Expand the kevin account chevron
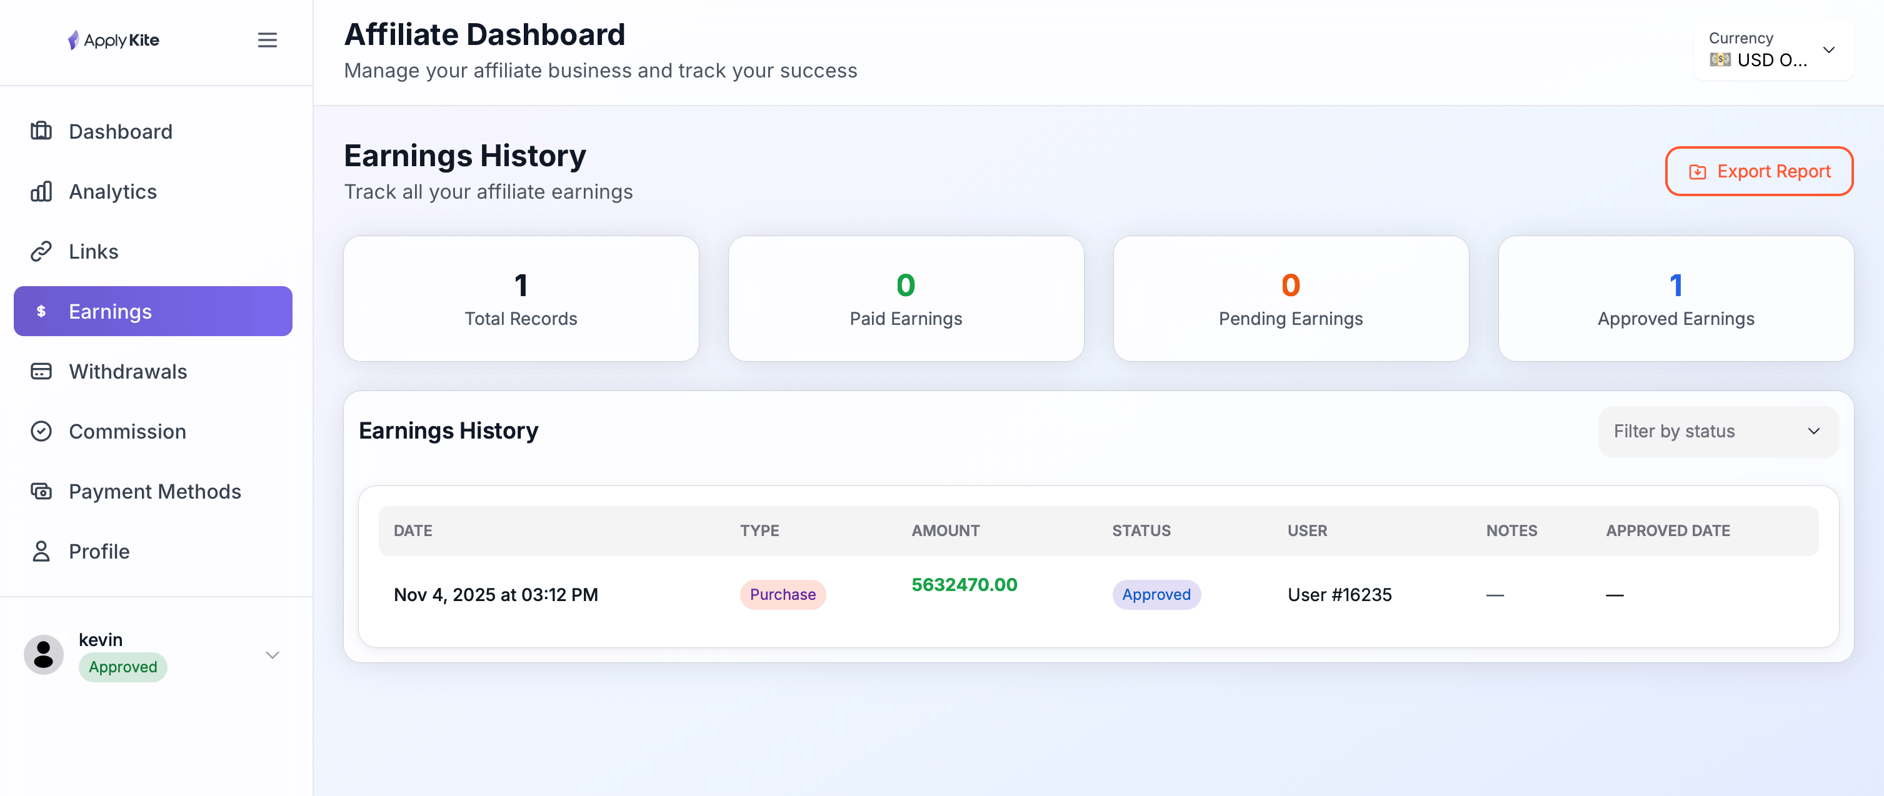Image resolution: width=1884 pixels, height=796 pixels. pyautogui.click(x=272, y=654)
